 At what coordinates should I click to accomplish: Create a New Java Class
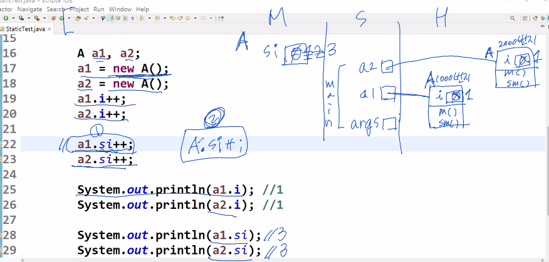tap(61, 18)
